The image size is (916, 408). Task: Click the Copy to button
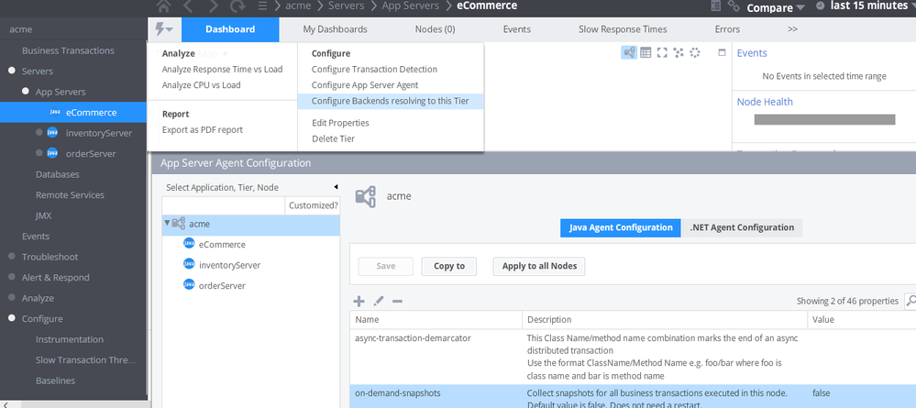point(448,266)
